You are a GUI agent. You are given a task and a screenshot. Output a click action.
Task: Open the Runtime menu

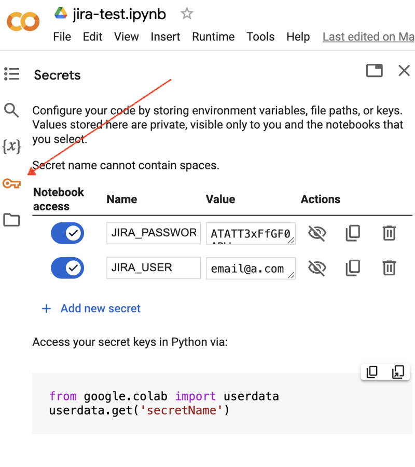(x=213, y=36)
